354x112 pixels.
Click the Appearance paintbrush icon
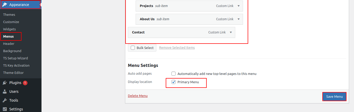click(5, 5)
